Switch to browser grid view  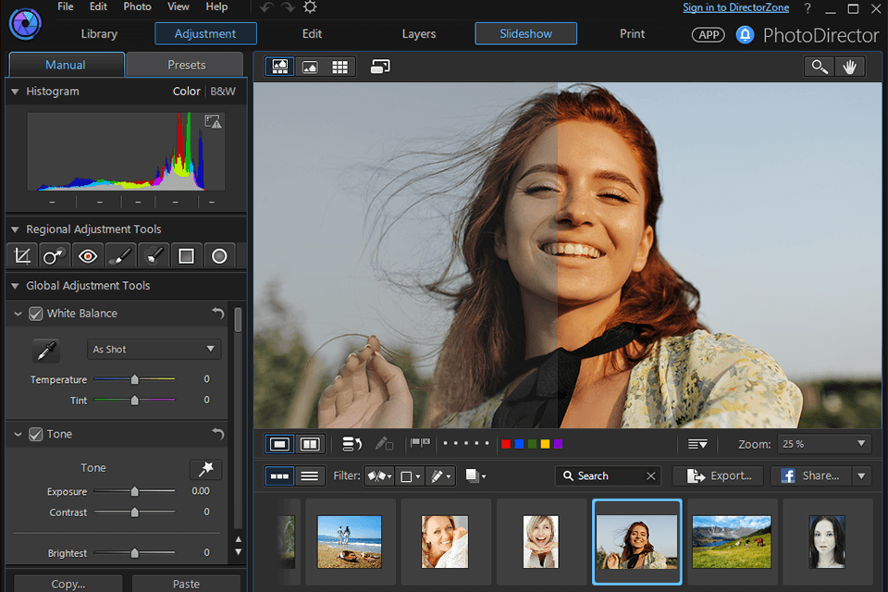[x=339, y=67]
